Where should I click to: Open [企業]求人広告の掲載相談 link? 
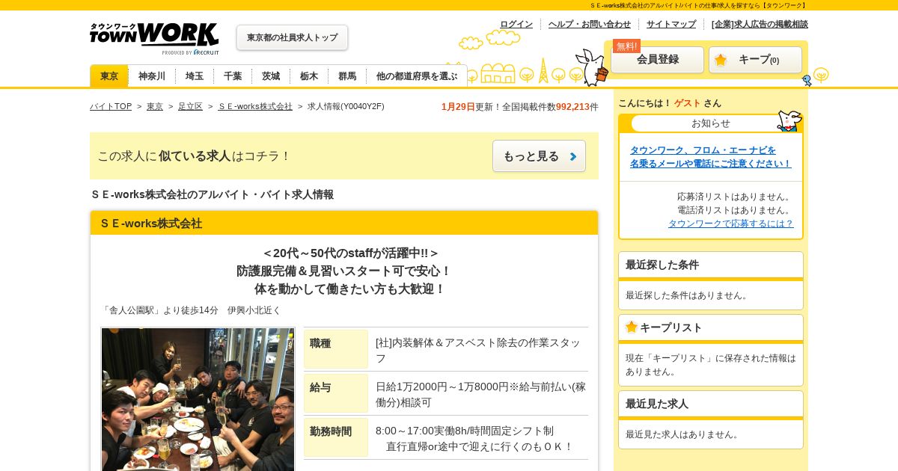(x=760, y=24)
